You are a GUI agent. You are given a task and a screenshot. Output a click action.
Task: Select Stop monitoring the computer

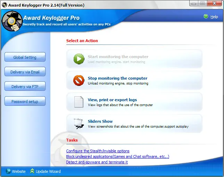134,80
